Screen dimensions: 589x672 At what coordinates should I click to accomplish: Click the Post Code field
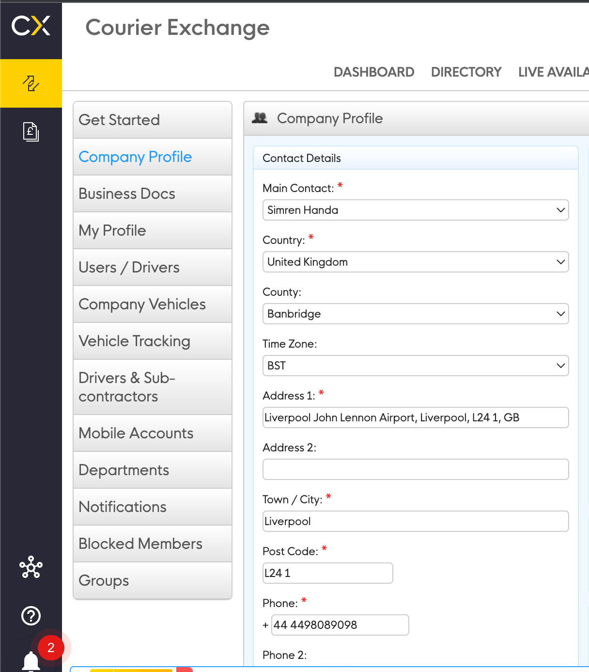(327, 573)
